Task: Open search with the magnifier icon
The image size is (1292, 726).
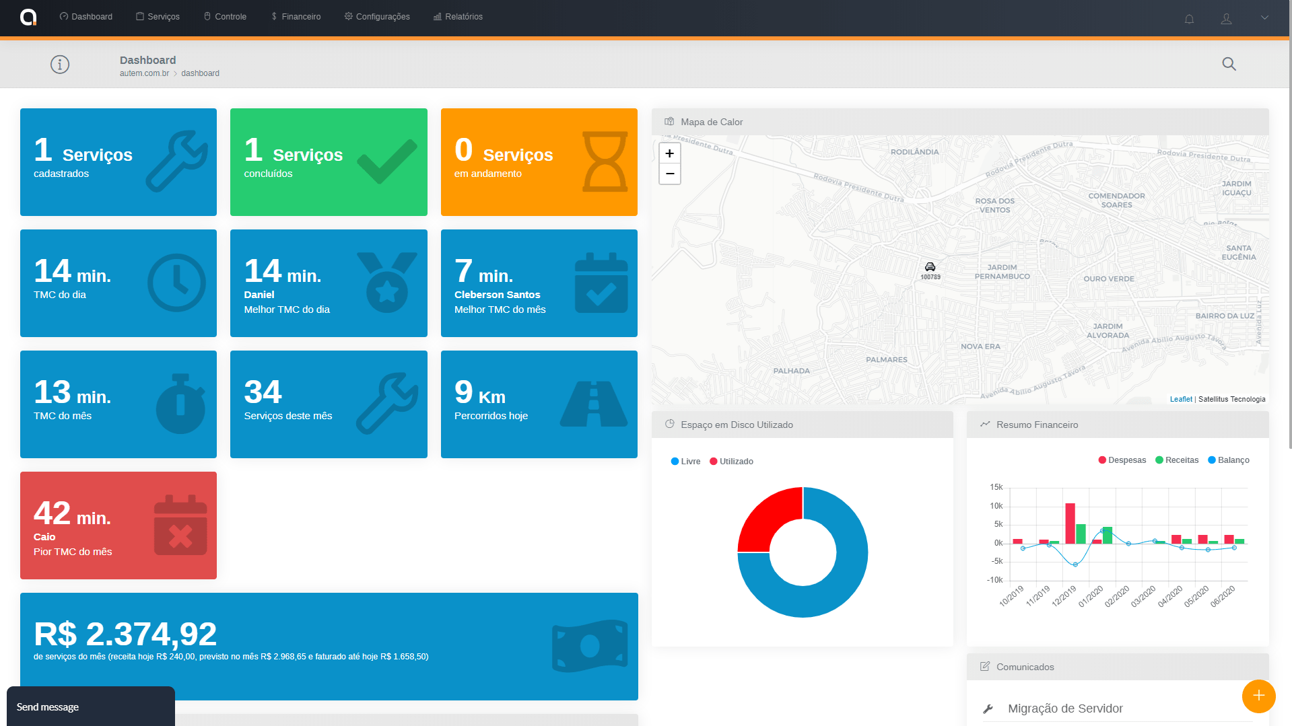Action: [1229, 64]
